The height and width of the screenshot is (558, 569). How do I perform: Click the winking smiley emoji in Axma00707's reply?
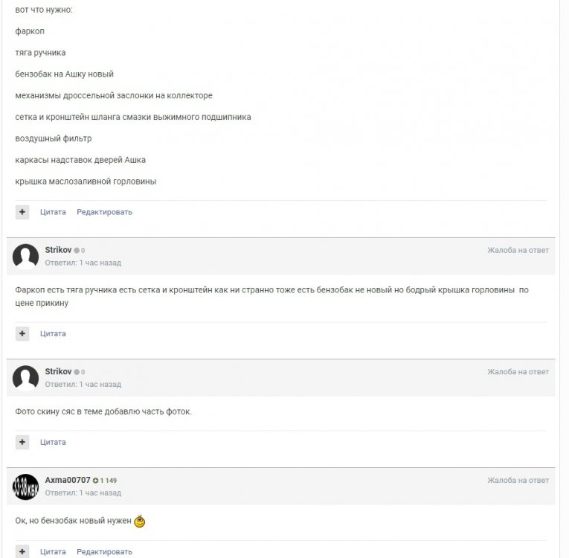pyautogui.click(x=139, y=522)
